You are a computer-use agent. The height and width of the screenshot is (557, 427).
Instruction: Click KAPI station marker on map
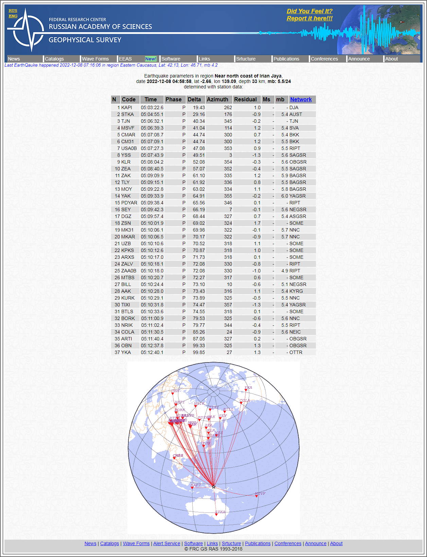(x=192, y=488)
